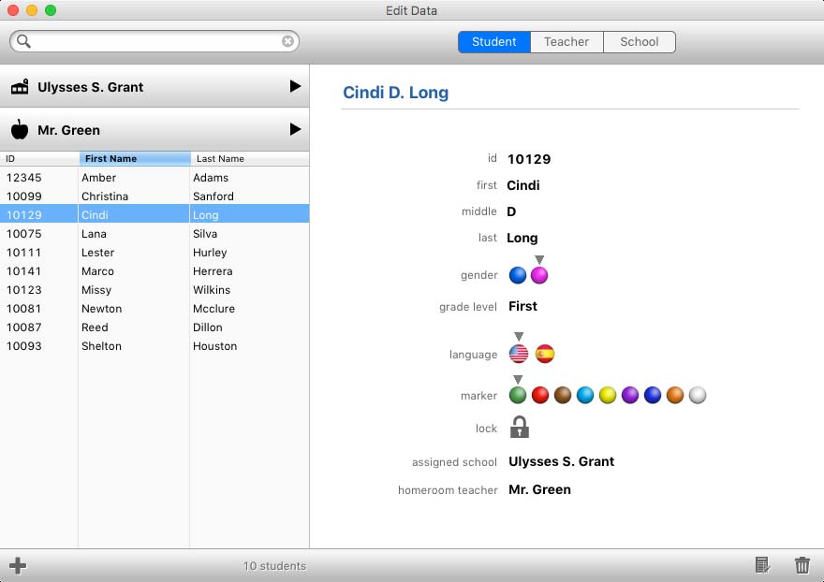
Task: Click the trash delete icon
Action: [x=802, y=565]
